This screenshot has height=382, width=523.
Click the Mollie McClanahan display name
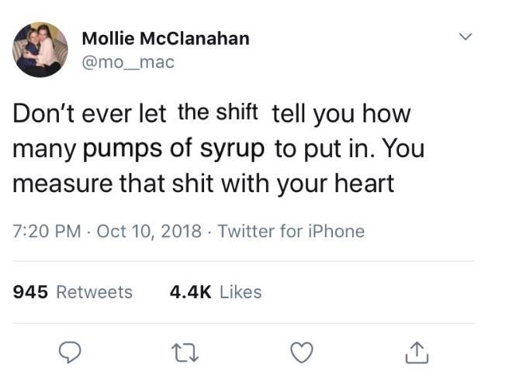click(x=165, y=38)
